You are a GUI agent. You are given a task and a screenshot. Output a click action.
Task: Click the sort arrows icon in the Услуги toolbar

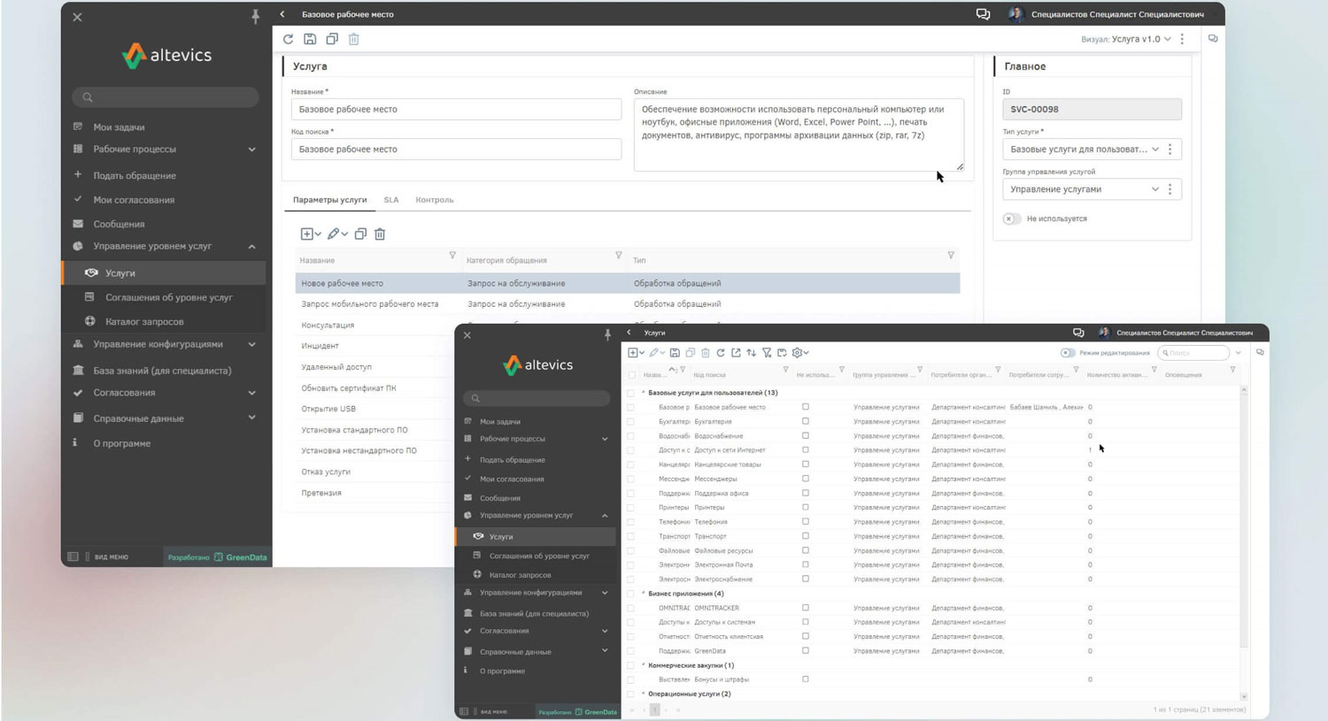(x=751, y=353)
